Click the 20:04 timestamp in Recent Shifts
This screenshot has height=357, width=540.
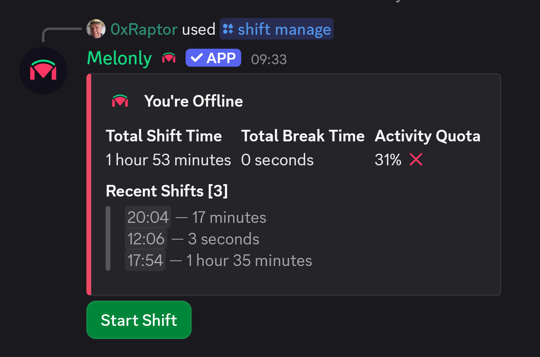coord(148,217)
